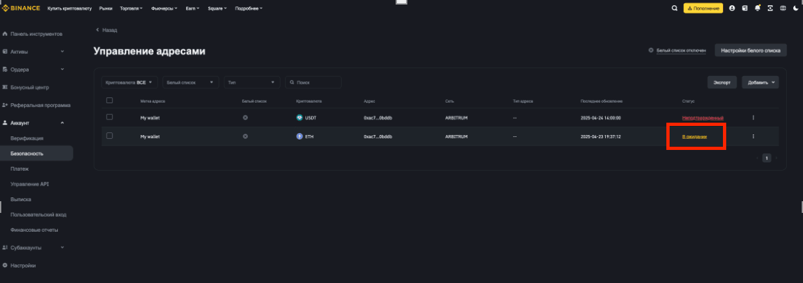This screenshot has width=803, height=283.
Task: Click the date 2025-04-23 19:37:12
Action: click(601, 136)
